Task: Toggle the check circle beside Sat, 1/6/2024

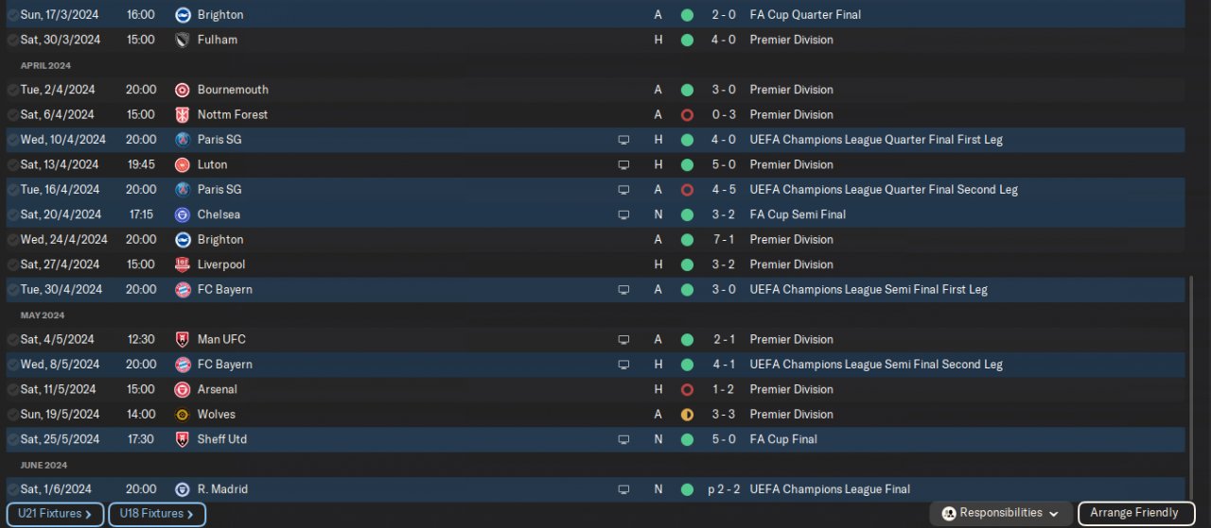Action: [12, 490]
